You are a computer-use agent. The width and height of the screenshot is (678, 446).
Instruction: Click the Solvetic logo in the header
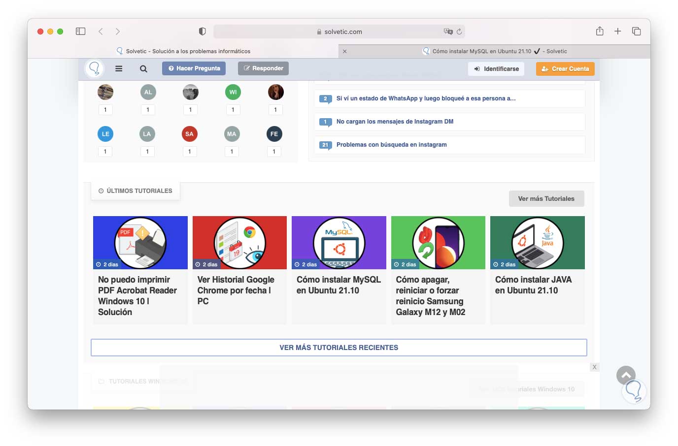94,68
